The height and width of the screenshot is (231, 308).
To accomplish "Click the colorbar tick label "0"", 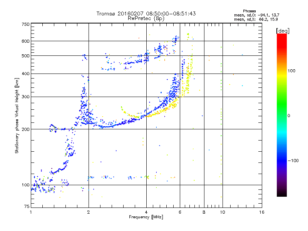I will pyautogui.click(x=289, y=116).
